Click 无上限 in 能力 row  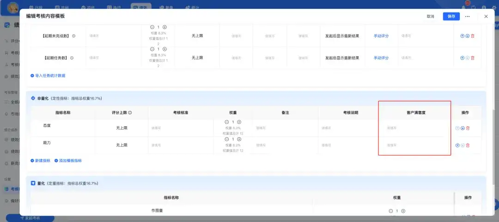pos(122,145)
